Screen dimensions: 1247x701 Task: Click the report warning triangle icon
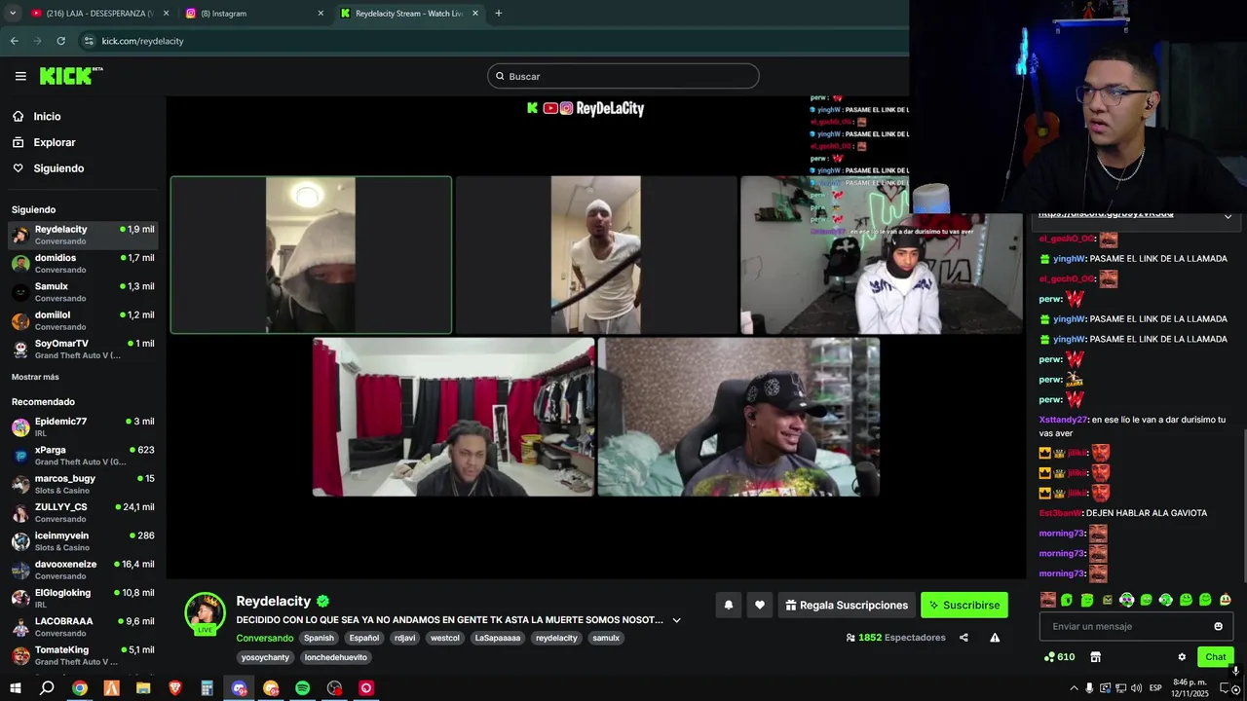(x=995, y=638)
